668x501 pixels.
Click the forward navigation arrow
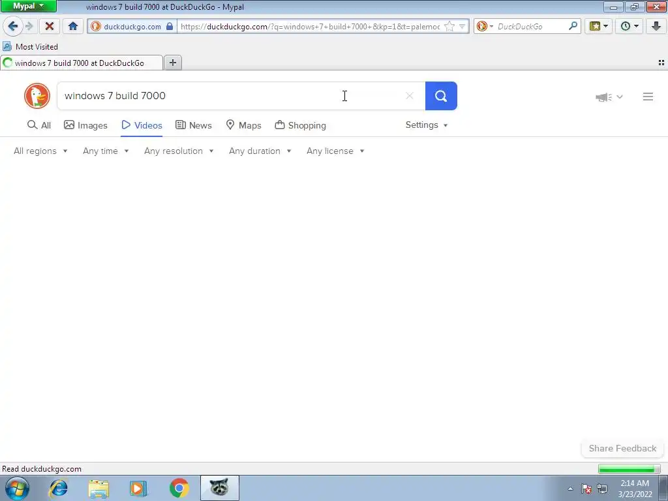click(29, 26)
